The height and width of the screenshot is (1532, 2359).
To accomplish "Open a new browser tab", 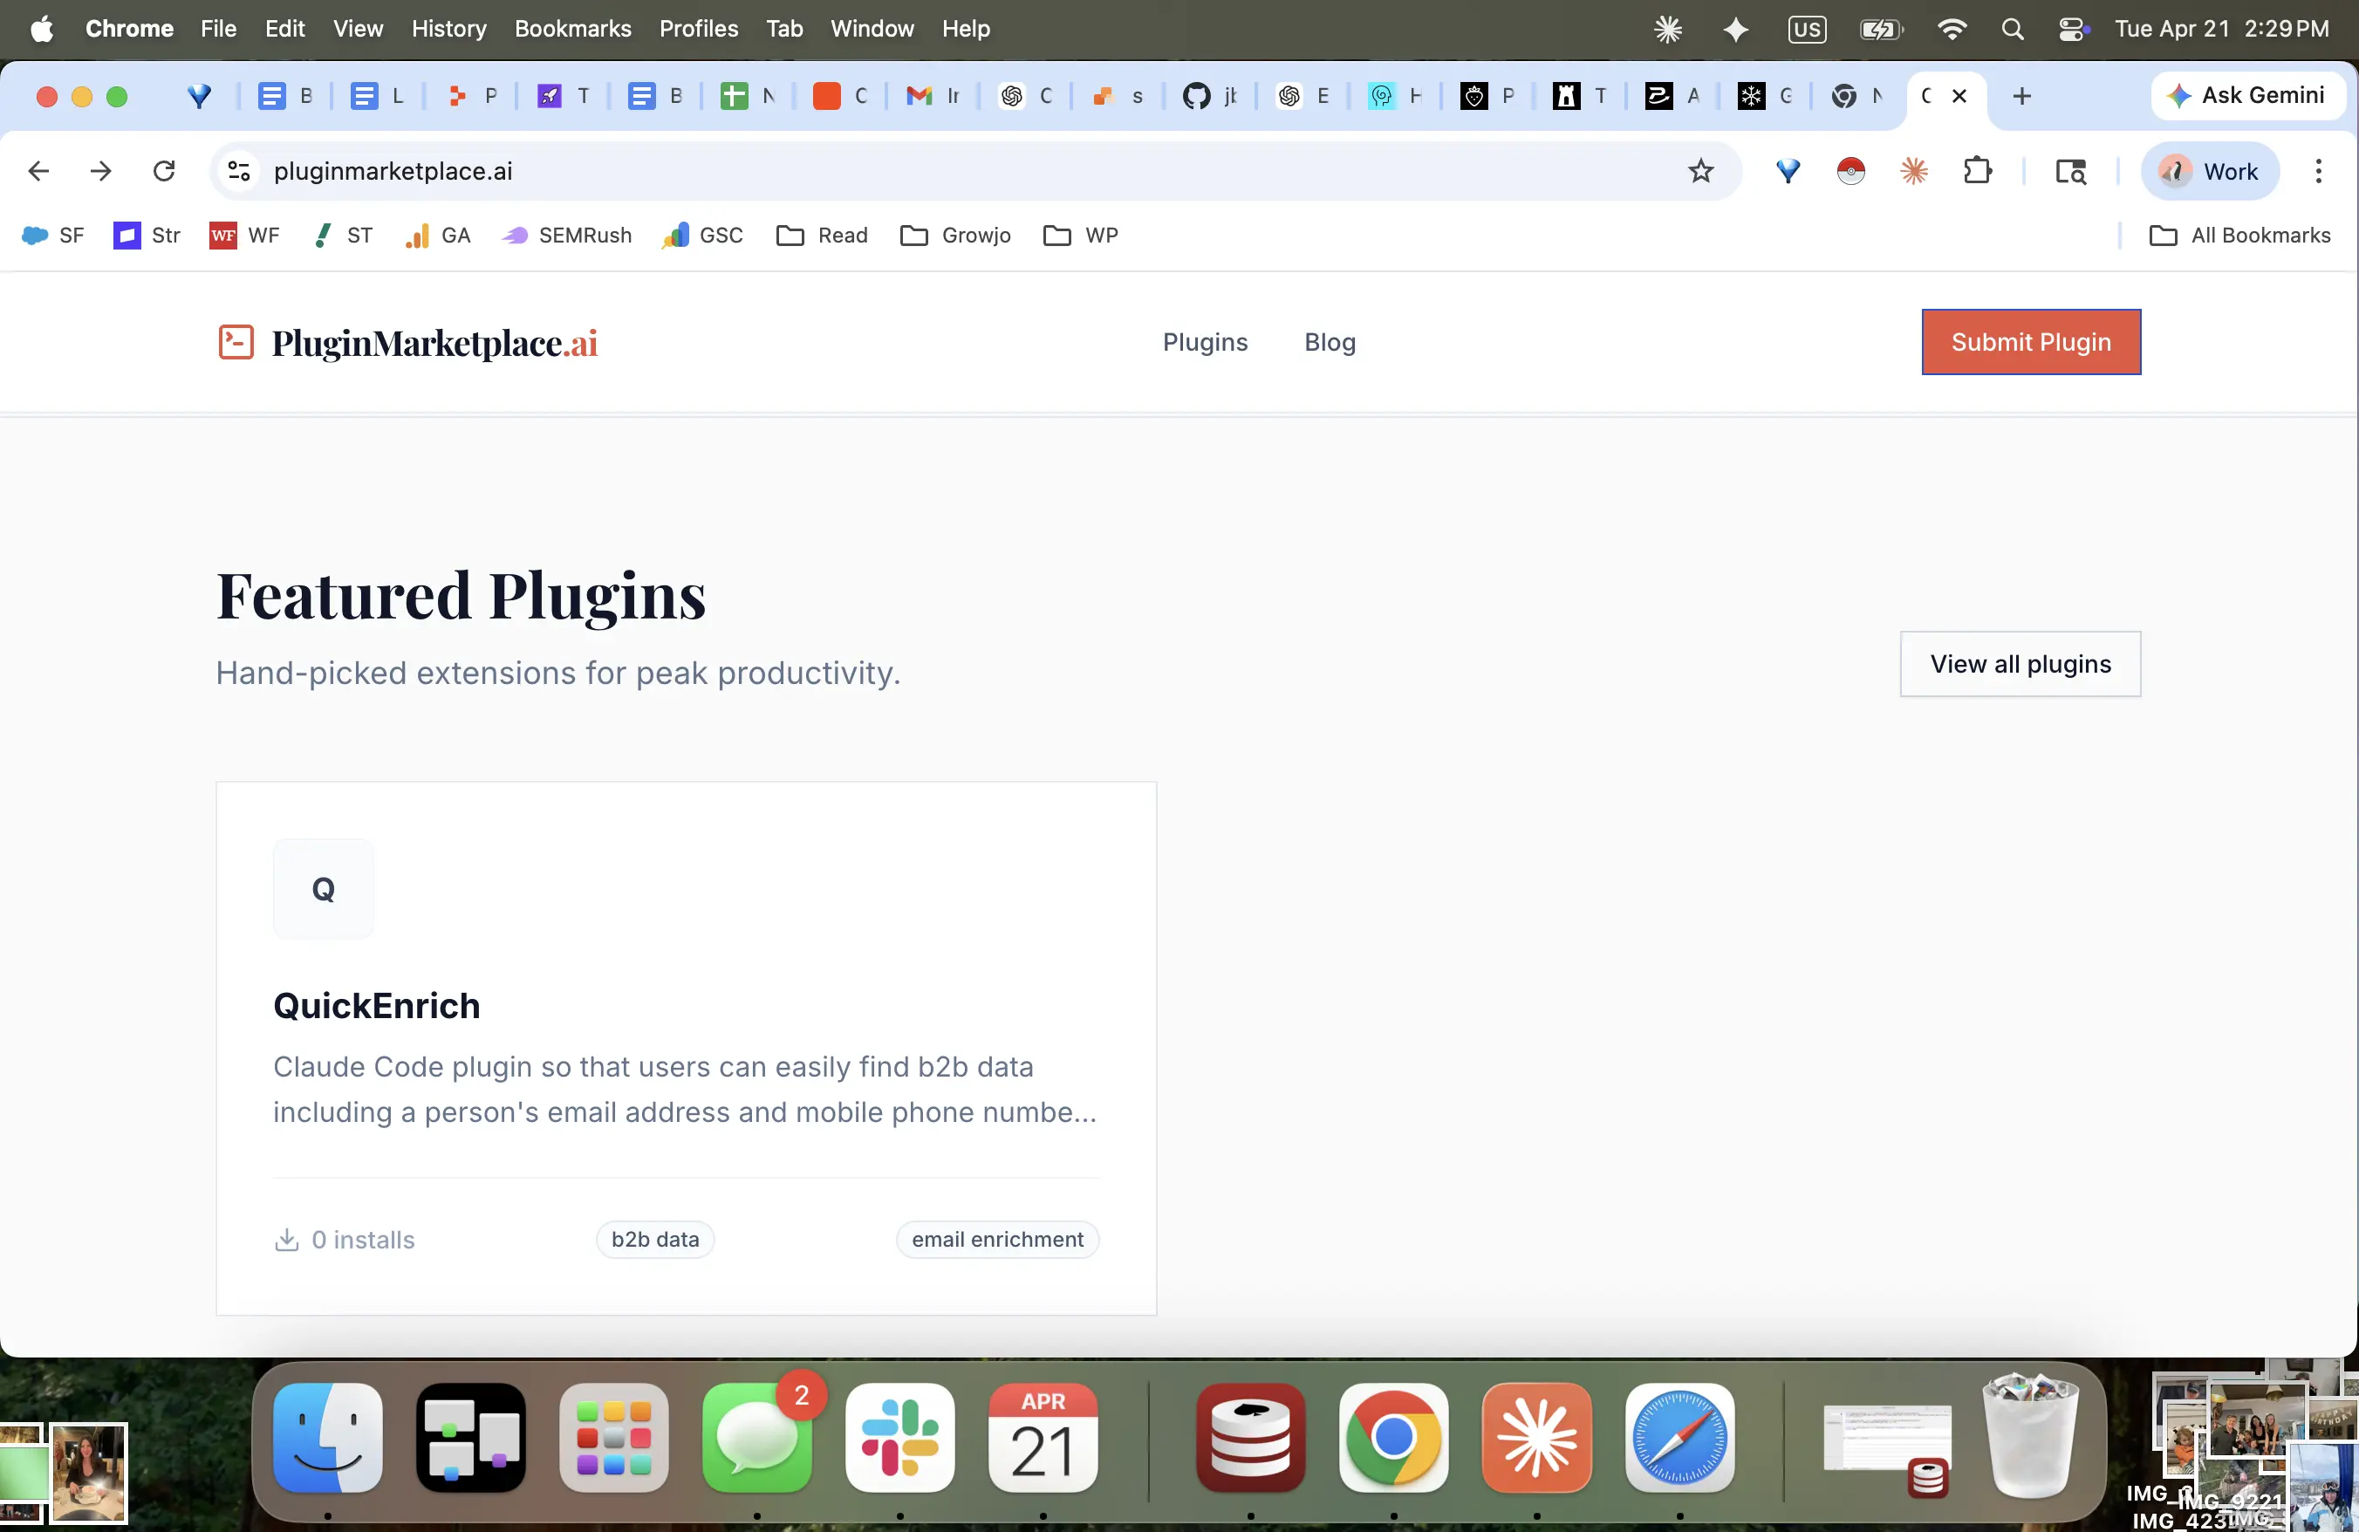I will click(x=2022, y=96).
